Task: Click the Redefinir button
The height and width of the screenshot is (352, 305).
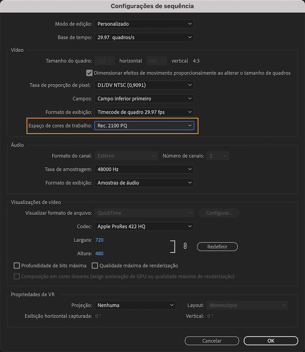Action: [x=217, y=246]
